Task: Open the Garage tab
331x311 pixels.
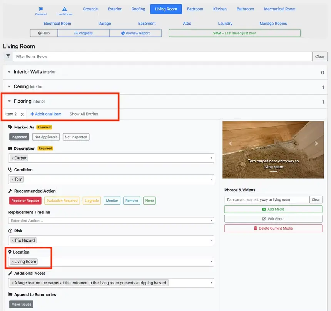Action: pos(104,24)
